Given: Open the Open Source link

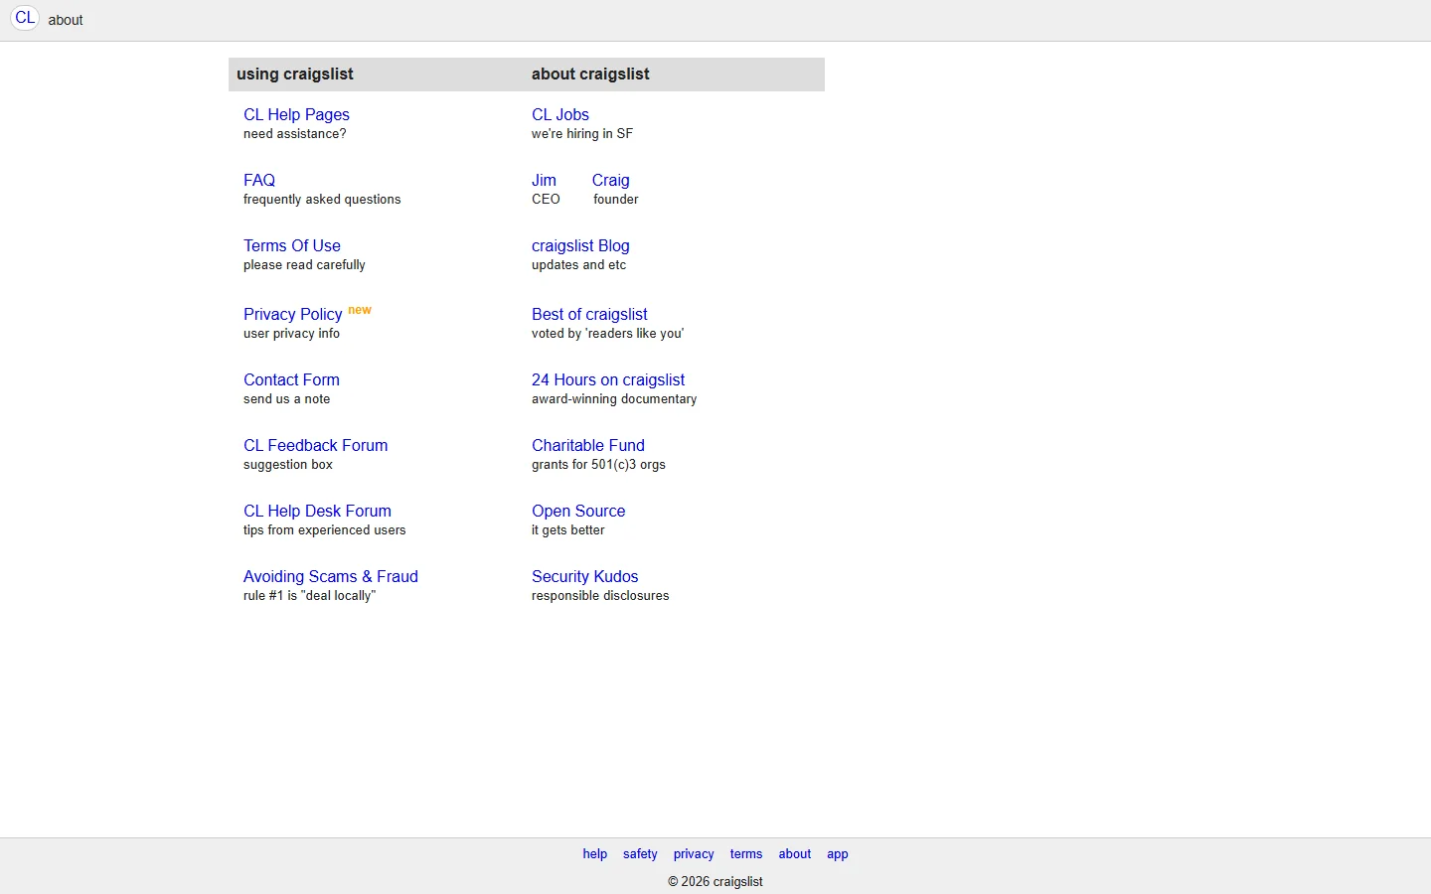Looking at the screenshot, I should 578,512.
